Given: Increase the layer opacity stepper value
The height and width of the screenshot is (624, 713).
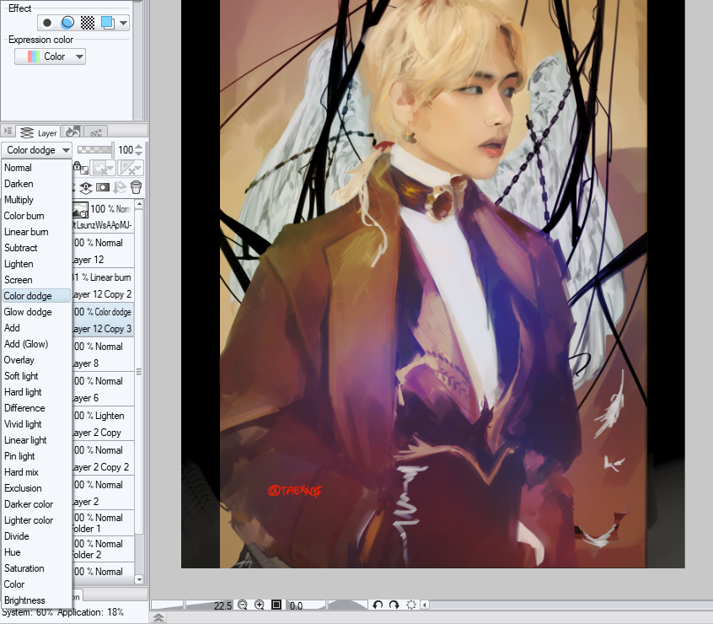Looking at the screenshot, I should 139,147.
